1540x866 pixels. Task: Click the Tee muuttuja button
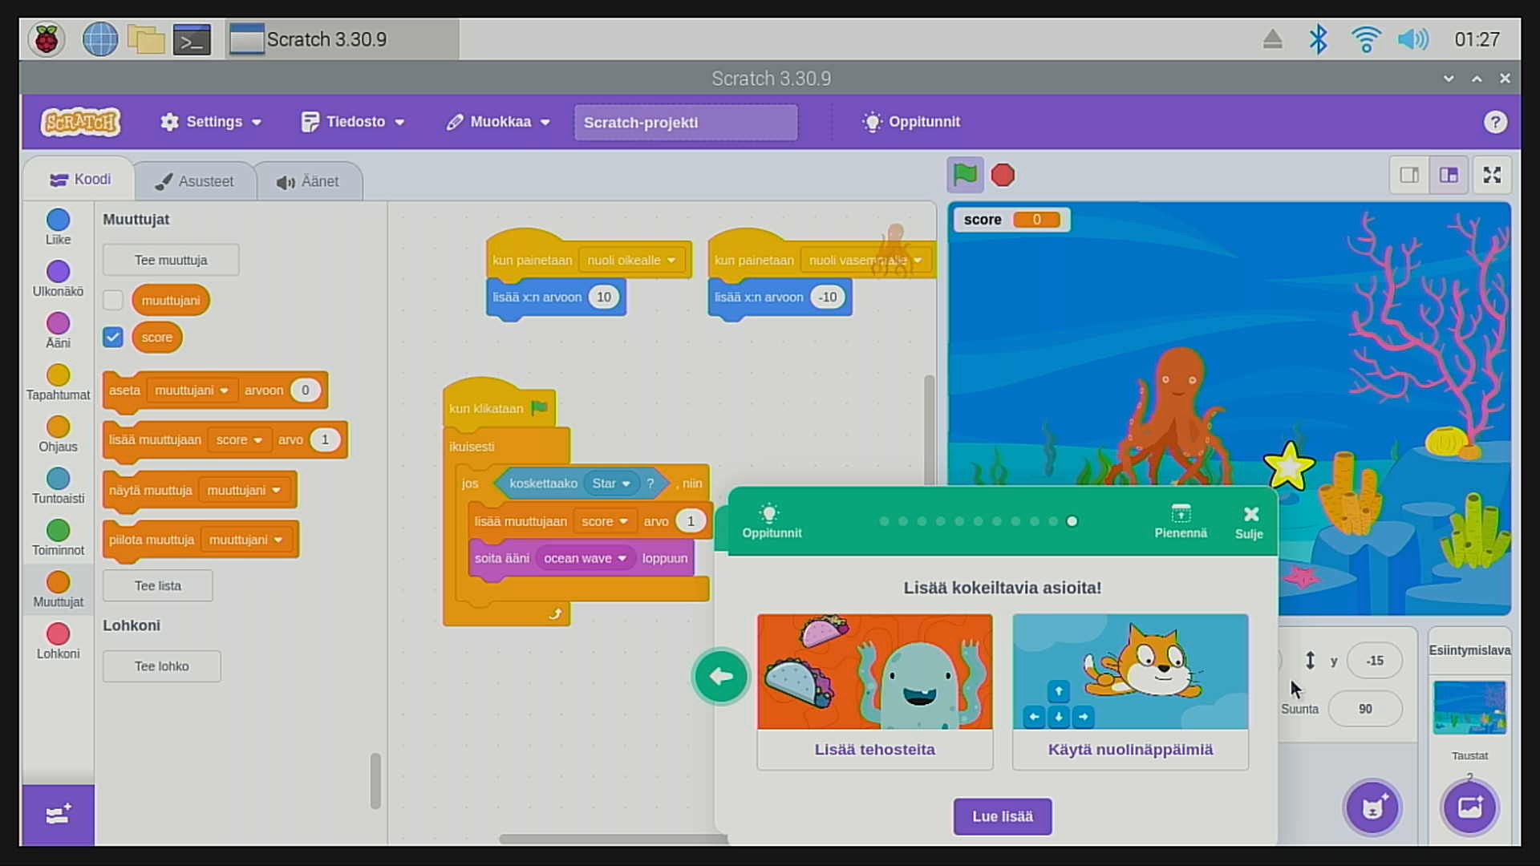(171, 260)
